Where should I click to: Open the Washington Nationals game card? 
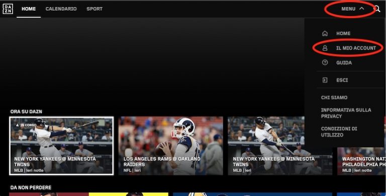pos(361,161)
